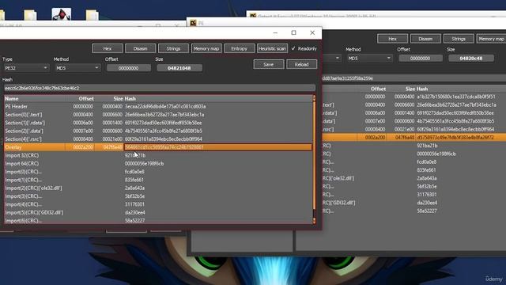Open the Java application desktop icon
This screenshot has width=506, height=285.
pos(62,14)
